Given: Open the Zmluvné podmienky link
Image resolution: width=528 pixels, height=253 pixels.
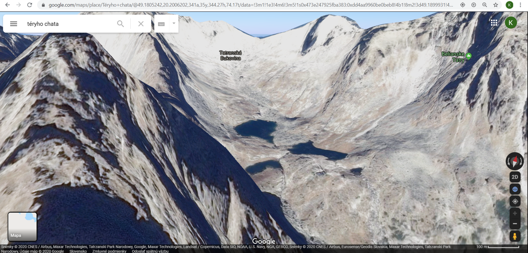Looking at the screenshot, I should [109, 251].
